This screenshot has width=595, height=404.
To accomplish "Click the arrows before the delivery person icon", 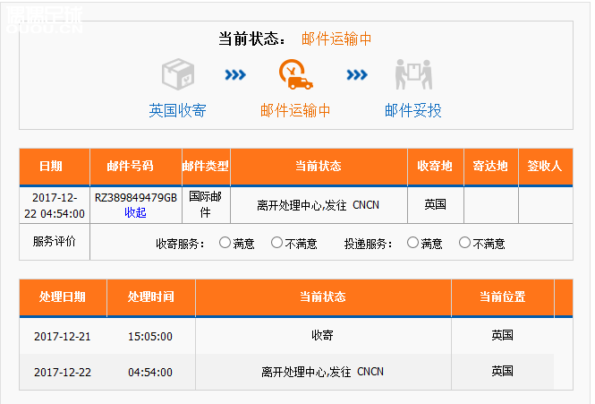I will [x=357, y=75].
